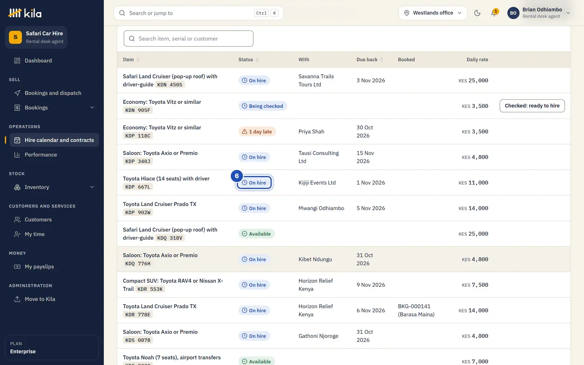Viewport: 584px width, 365px height.
Task: Click booking BKG-000141 (Barasa Maina)
Action: pyautogui.click(x=416, y=310)
